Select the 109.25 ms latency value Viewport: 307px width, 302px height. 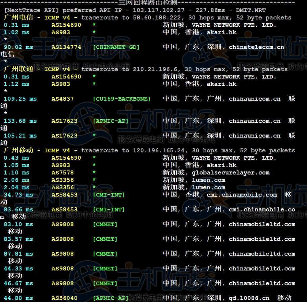coord(20,99)
